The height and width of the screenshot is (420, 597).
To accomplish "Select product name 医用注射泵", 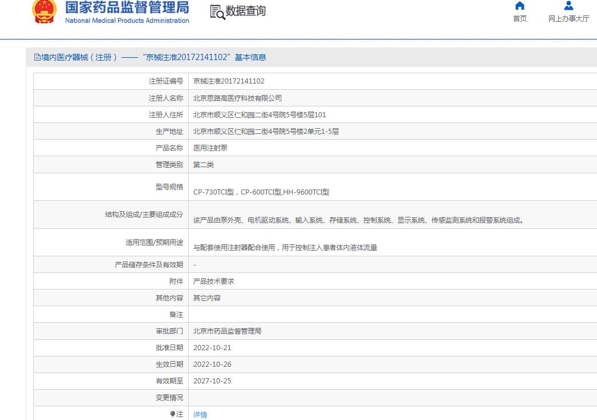I will tap(210, 148).
